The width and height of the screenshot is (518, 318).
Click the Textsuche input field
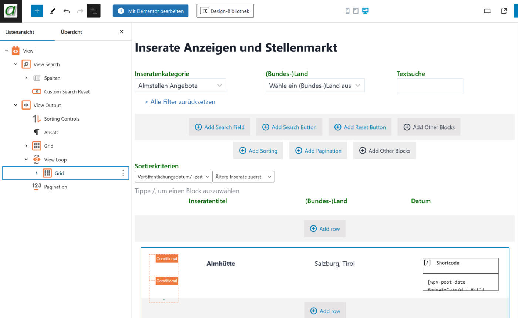point(430,86)
